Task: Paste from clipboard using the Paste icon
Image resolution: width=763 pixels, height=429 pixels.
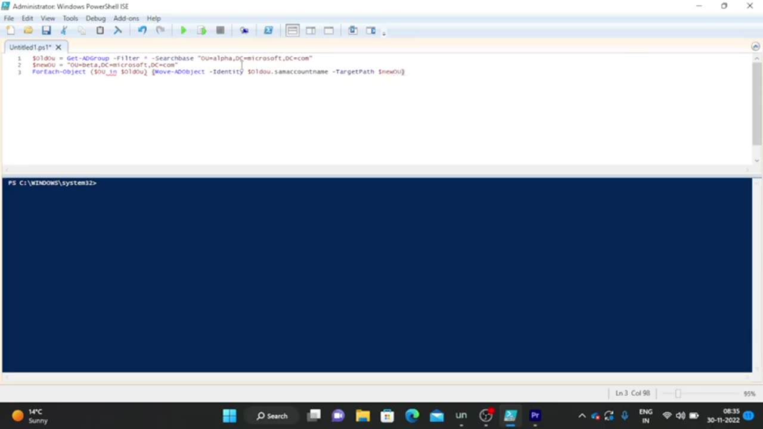Action: click(x=100, y=30)
